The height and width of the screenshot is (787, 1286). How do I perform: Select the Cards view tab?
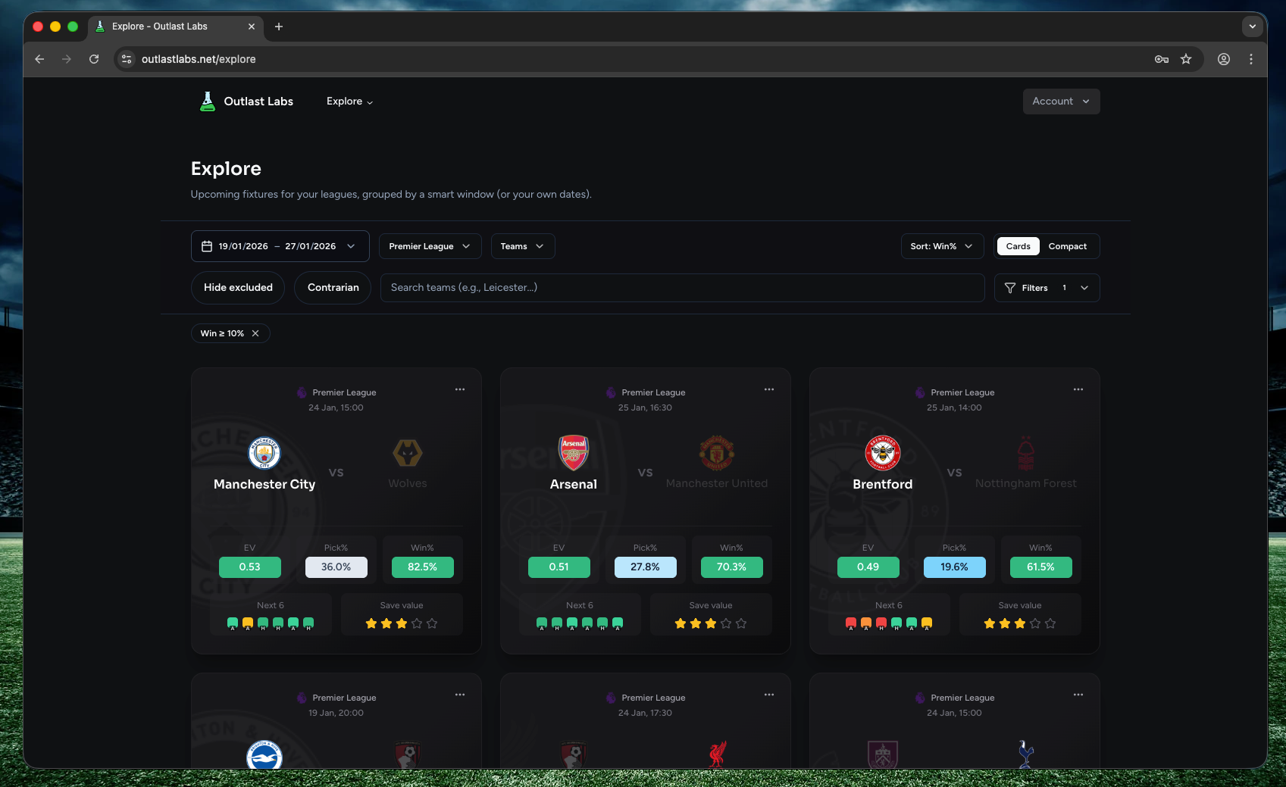pyautogui.click(x=1018, y=246)
